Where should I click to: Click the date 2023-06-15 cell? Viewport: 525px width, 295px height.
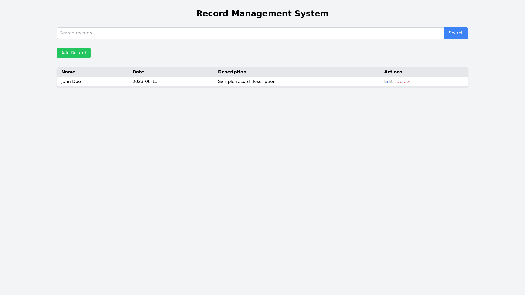[145, 81]
